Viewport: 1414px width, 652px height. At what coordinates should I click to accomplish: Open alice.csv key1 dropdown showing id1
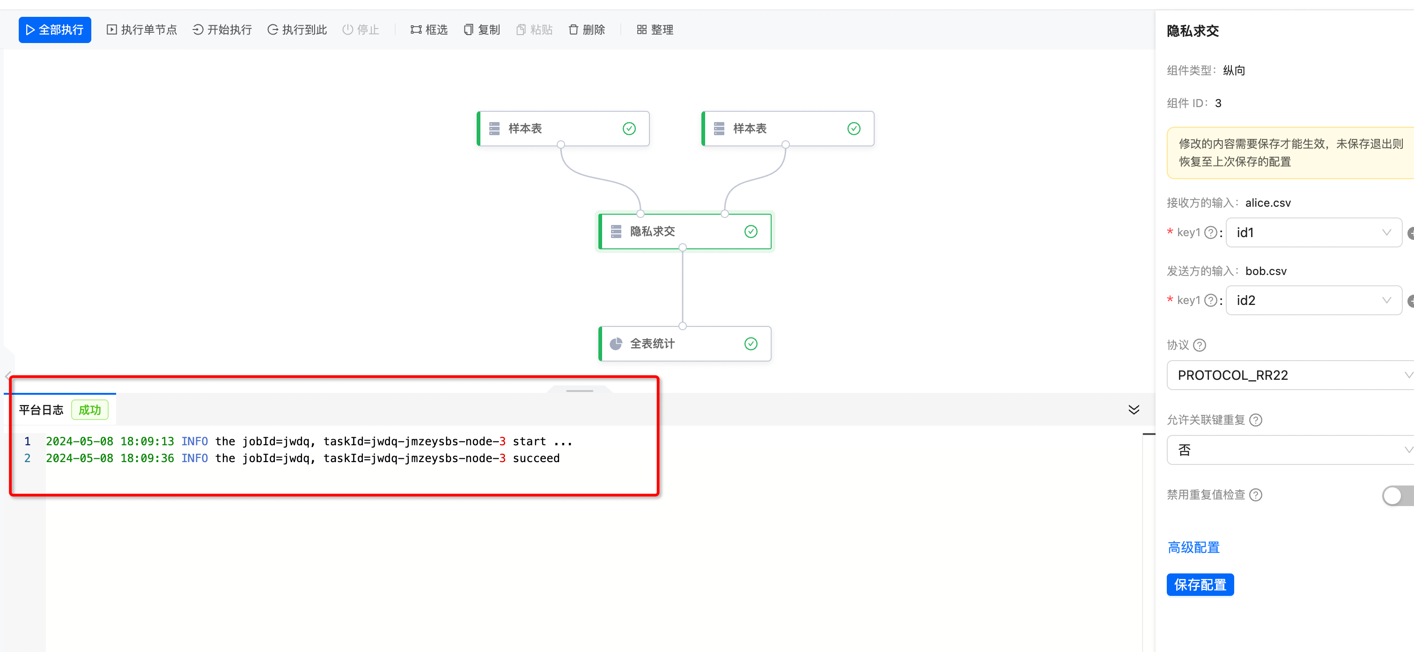pos(1313,232)
